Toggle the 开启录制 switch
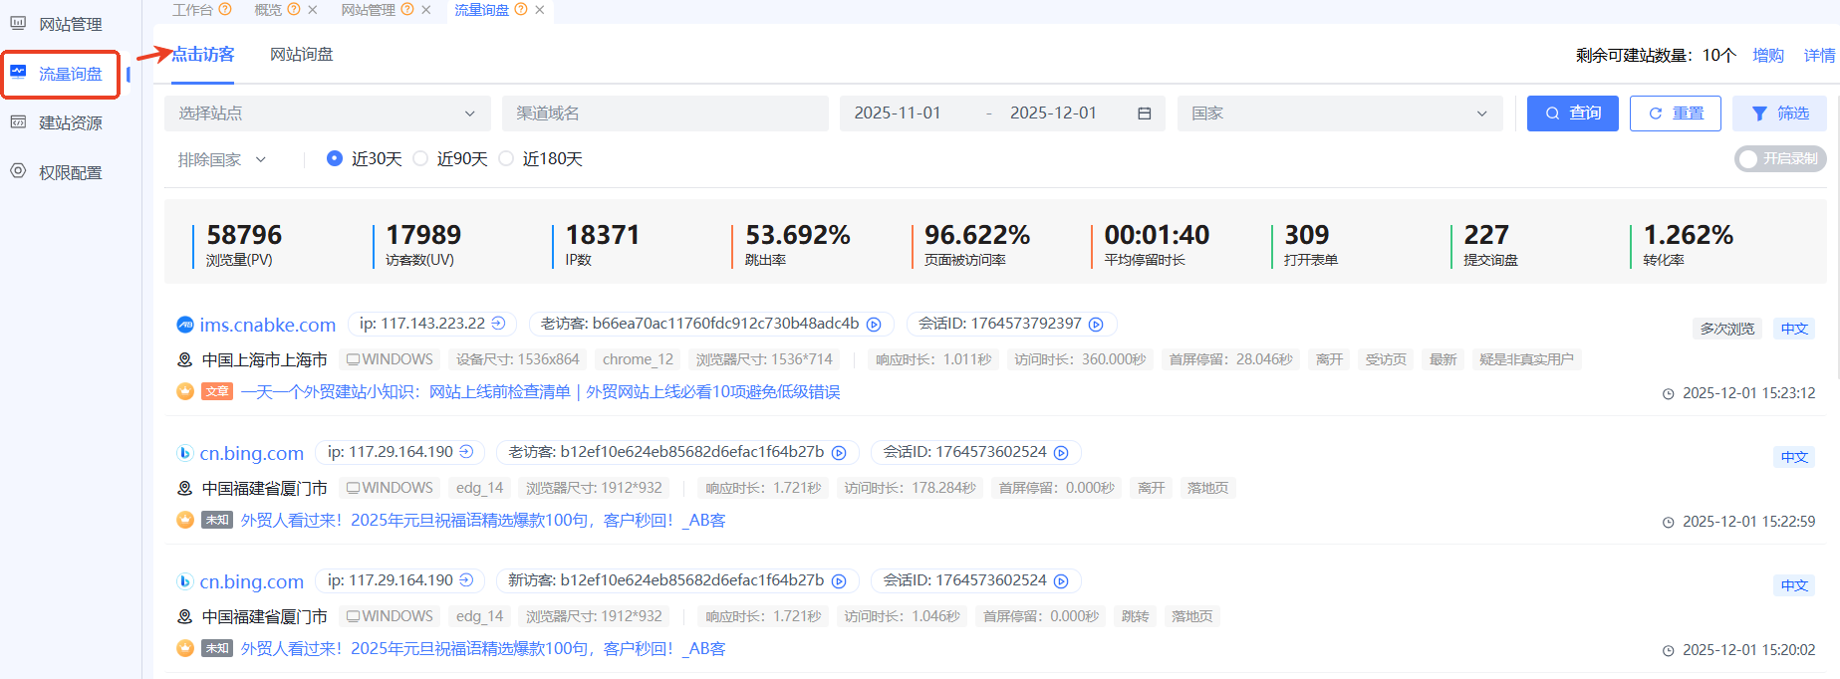Image resolution: width=1840 pixels, height=679 pixels. tap(1779, 158)
